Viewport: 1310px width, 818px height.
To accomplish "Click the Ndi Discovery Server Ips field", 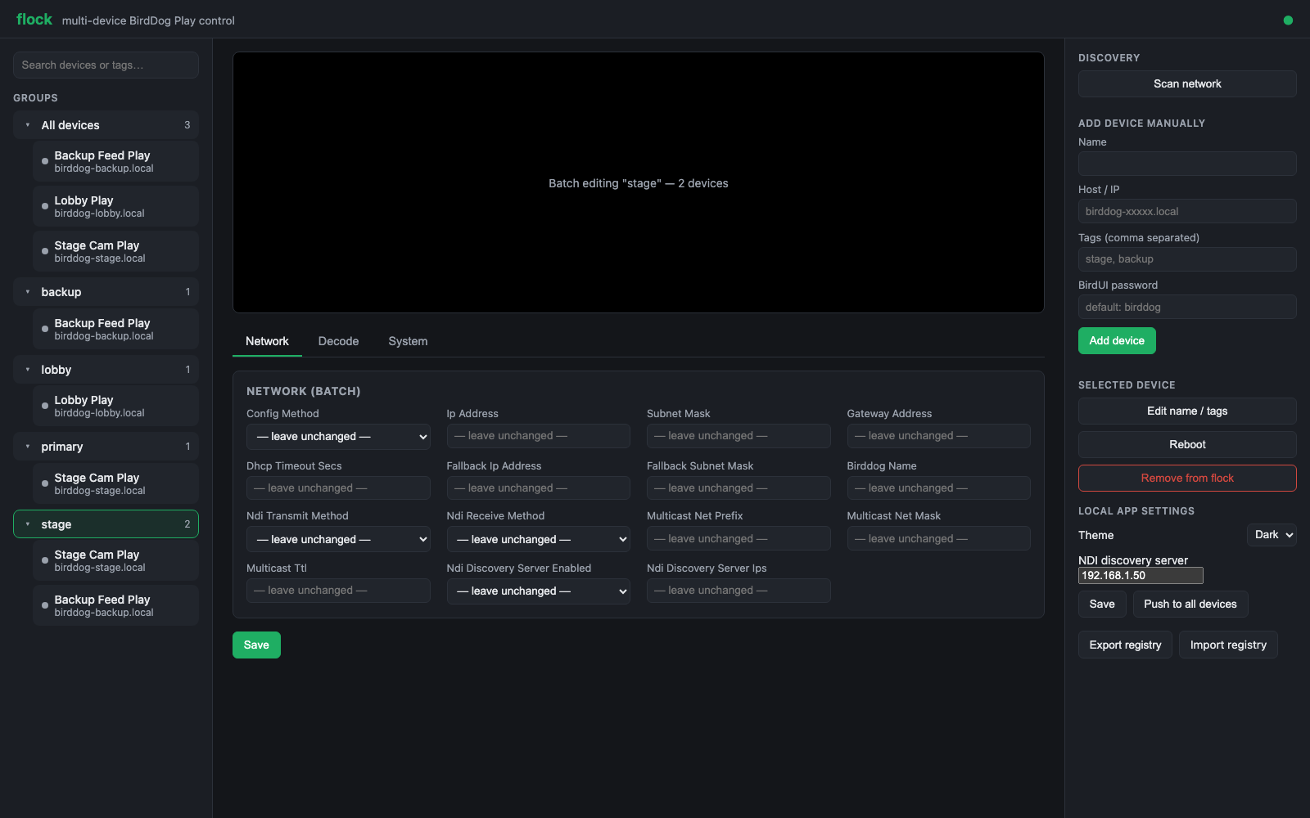I will coord(739,591).
